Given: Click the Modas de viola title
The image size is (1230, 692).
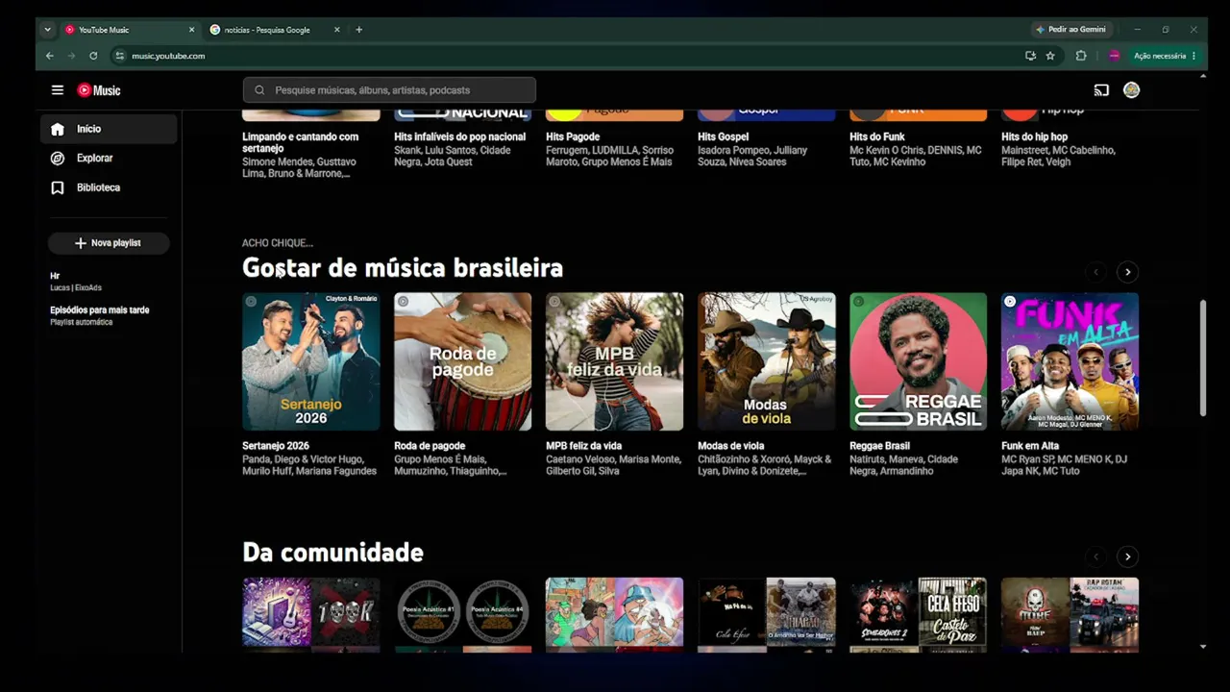Looking at the screenshot, I should 731,446.
